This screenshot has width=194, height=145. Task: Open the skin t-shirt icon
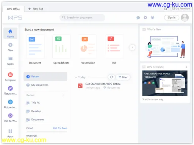point(152,18)
